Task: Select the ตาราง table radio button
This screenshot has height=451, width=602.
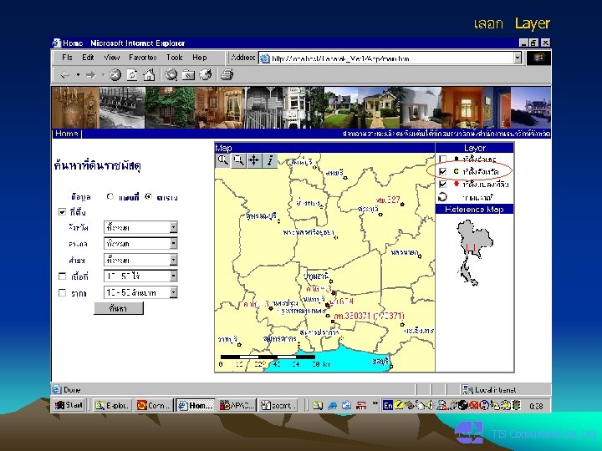Action: 149,196
